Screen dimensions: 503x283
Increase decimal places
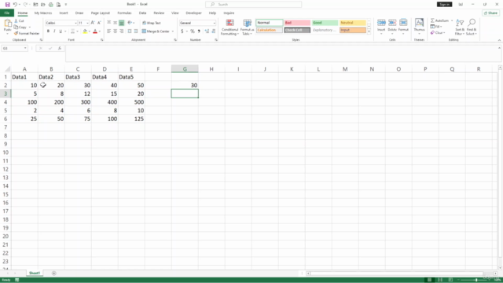click(207, 31)
